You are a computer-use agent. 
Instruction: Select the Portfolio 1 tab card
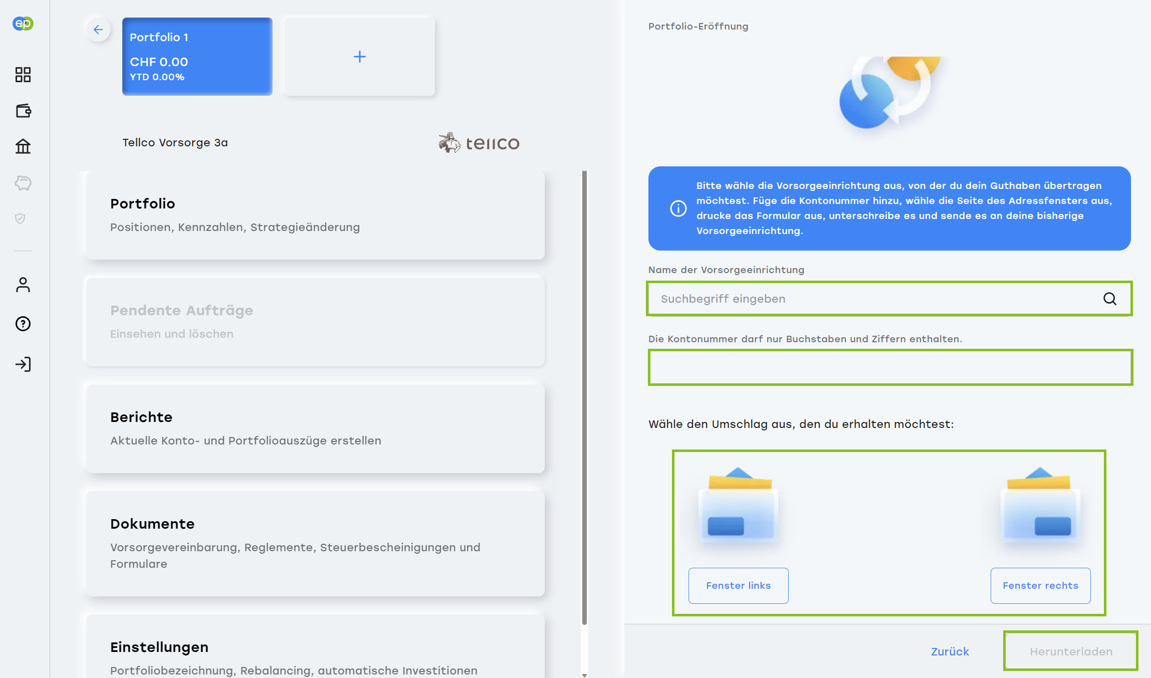pos(197,57)
